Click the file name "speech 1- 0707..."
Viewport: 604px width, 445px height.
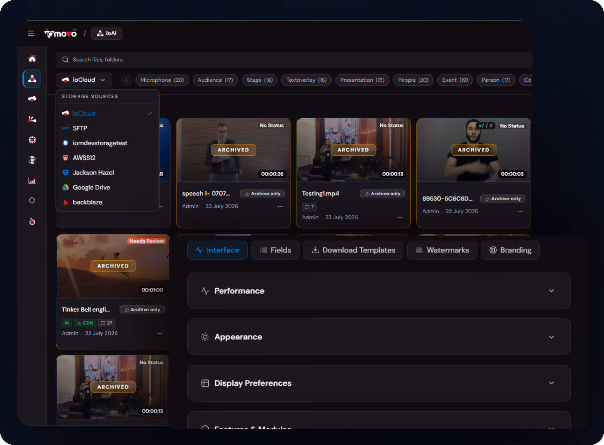(206, 194)
